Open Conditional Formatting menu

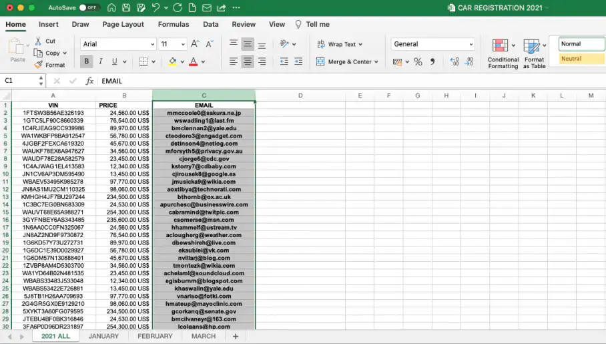pyautogui.click(x=503, y=54)
